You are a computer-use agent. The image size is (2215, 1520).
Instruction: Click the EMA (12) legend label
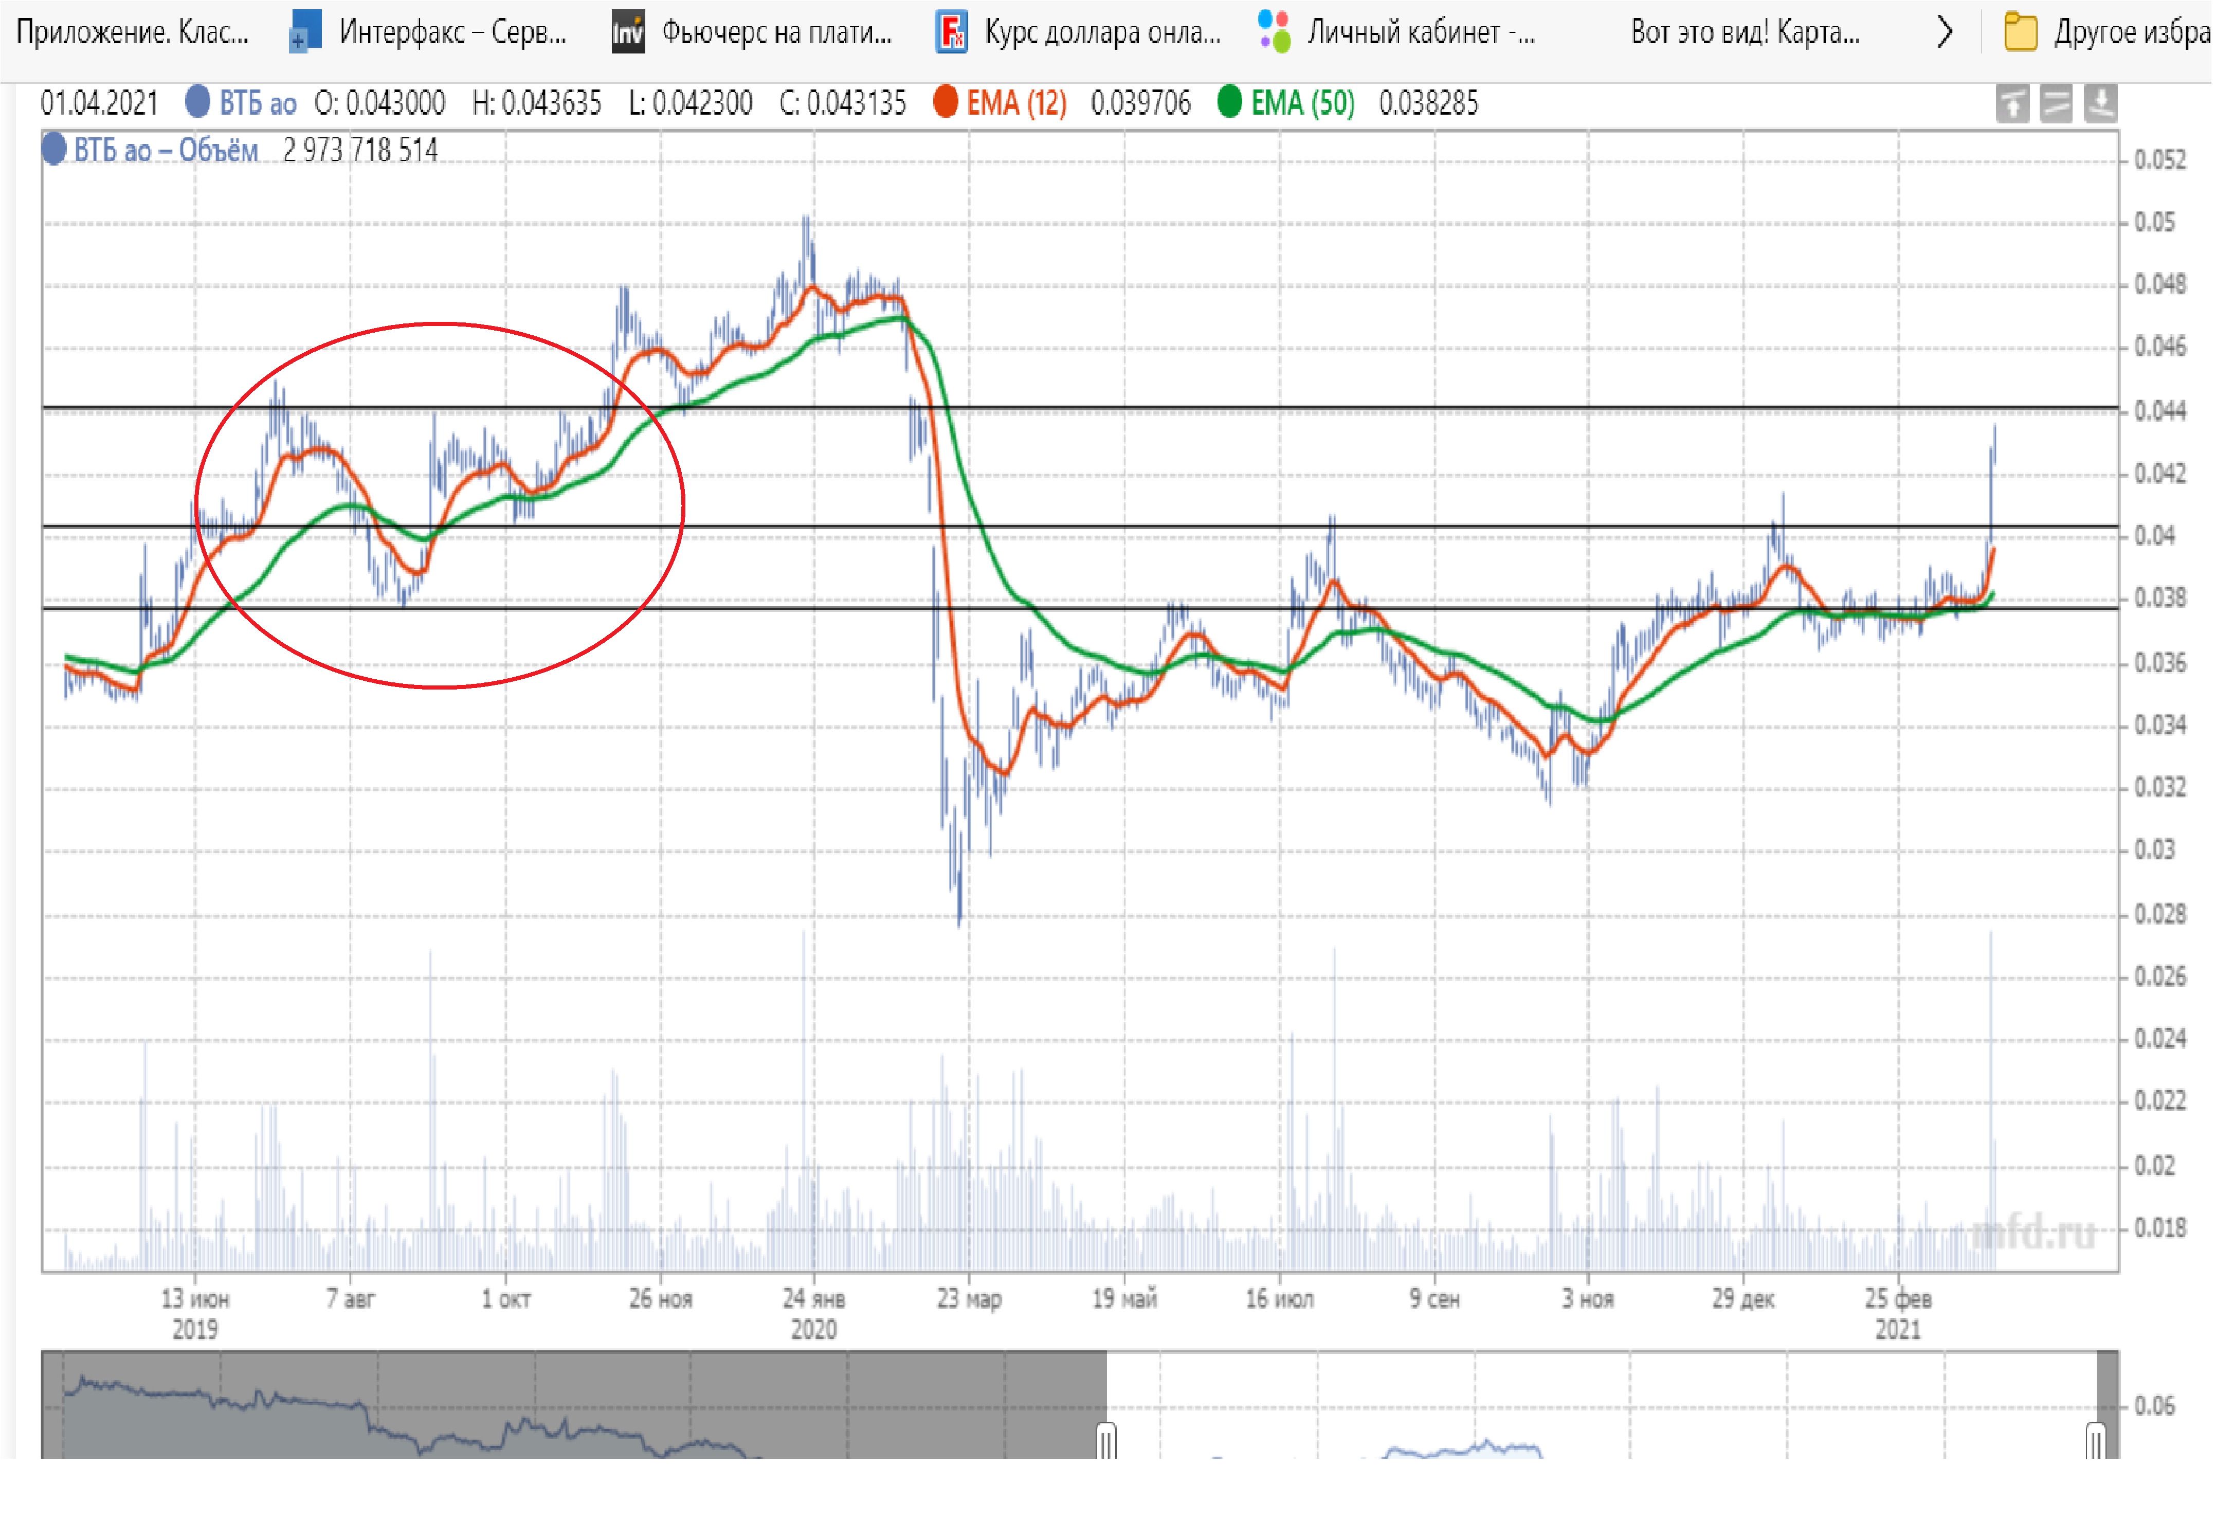click(x=1017, y=103)
